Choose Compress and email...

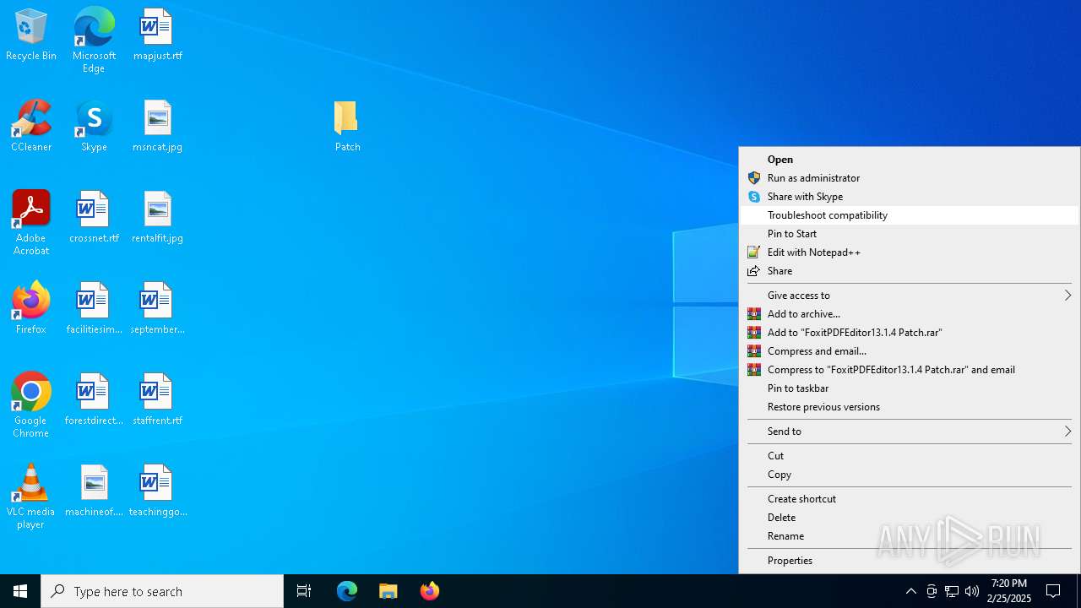tap(910, 351)
